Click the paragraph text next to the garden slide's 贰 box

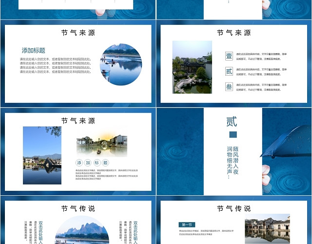pos(261,72)
